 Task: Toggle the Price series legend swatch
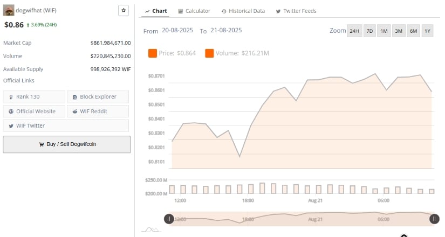click(153, 53)
